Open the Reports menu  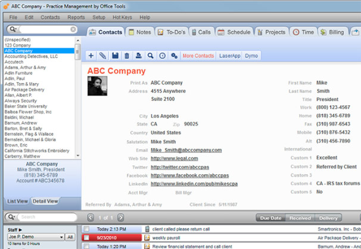[76, 17]
